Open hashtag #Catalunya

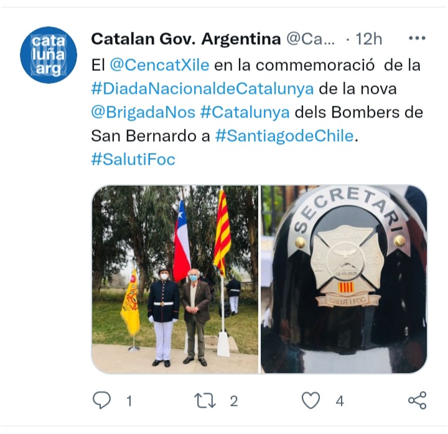245,112
